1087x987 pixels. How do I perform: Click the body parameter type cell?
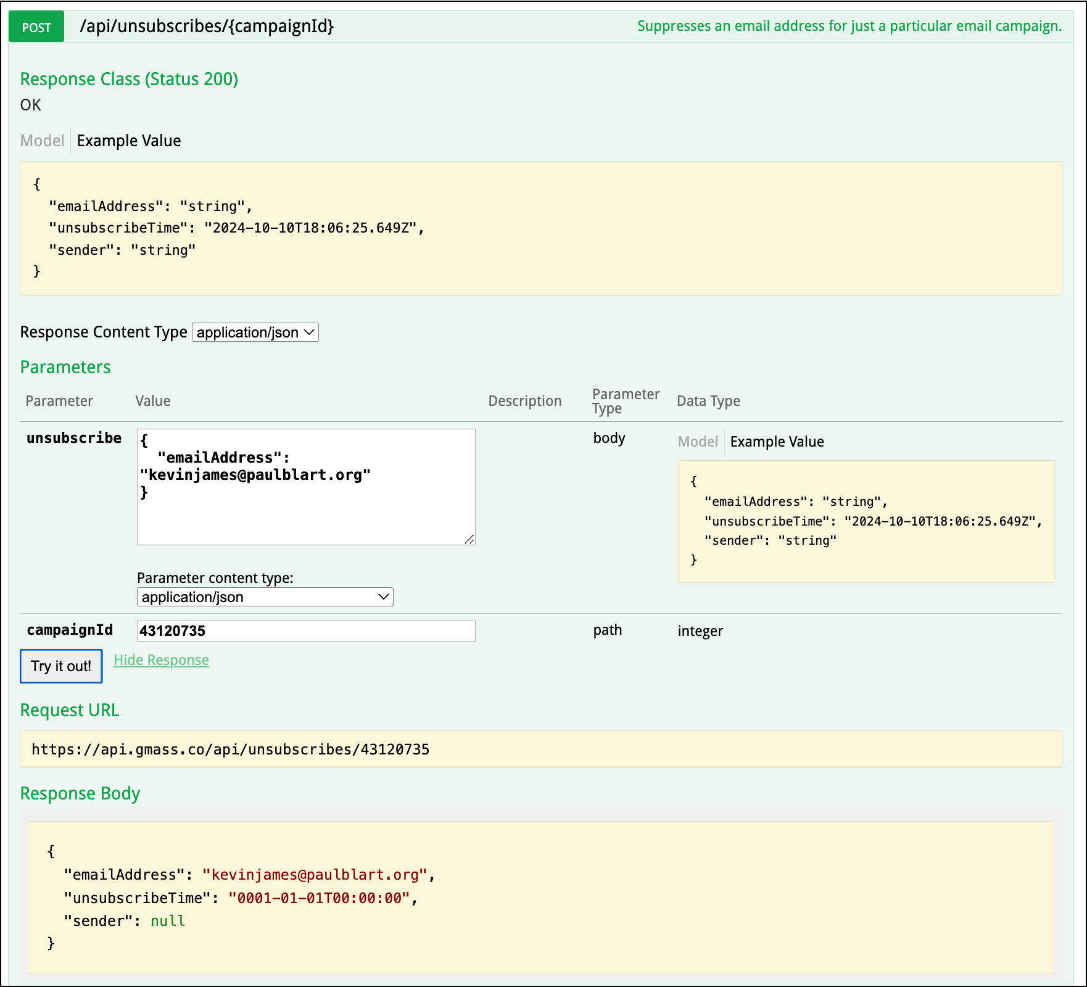tap(610, 438)
